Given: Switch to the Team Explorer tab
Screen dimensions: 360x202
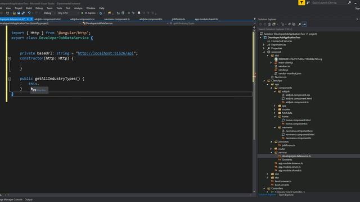Looking at the screenshot, I should (286, 195).
